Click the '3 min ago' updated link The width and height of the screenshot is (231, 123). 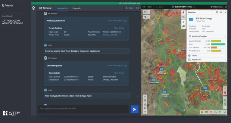click(206, 26)
